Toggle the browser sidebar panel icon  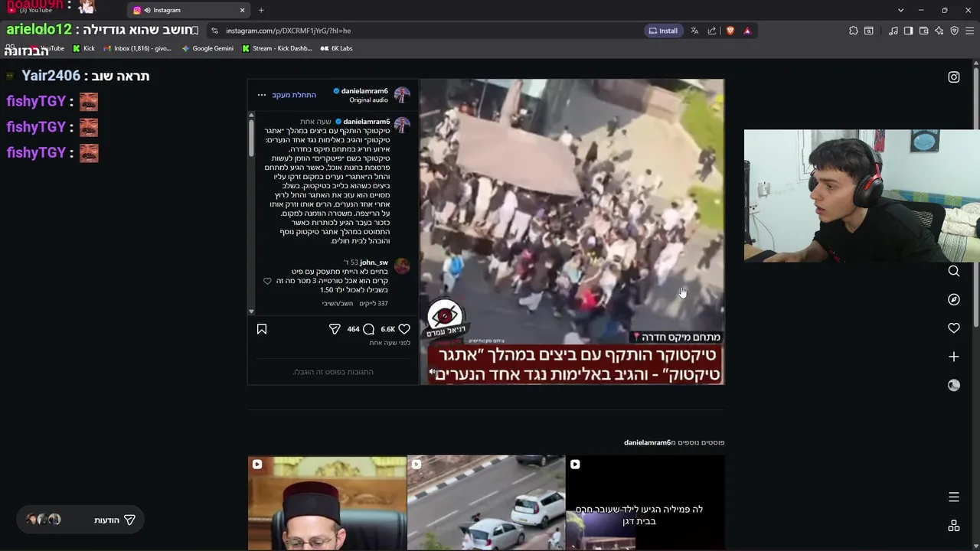[908, 31]
